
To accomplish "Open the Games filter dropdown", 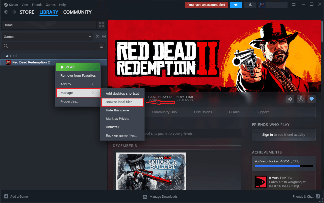I will (47, 36).
